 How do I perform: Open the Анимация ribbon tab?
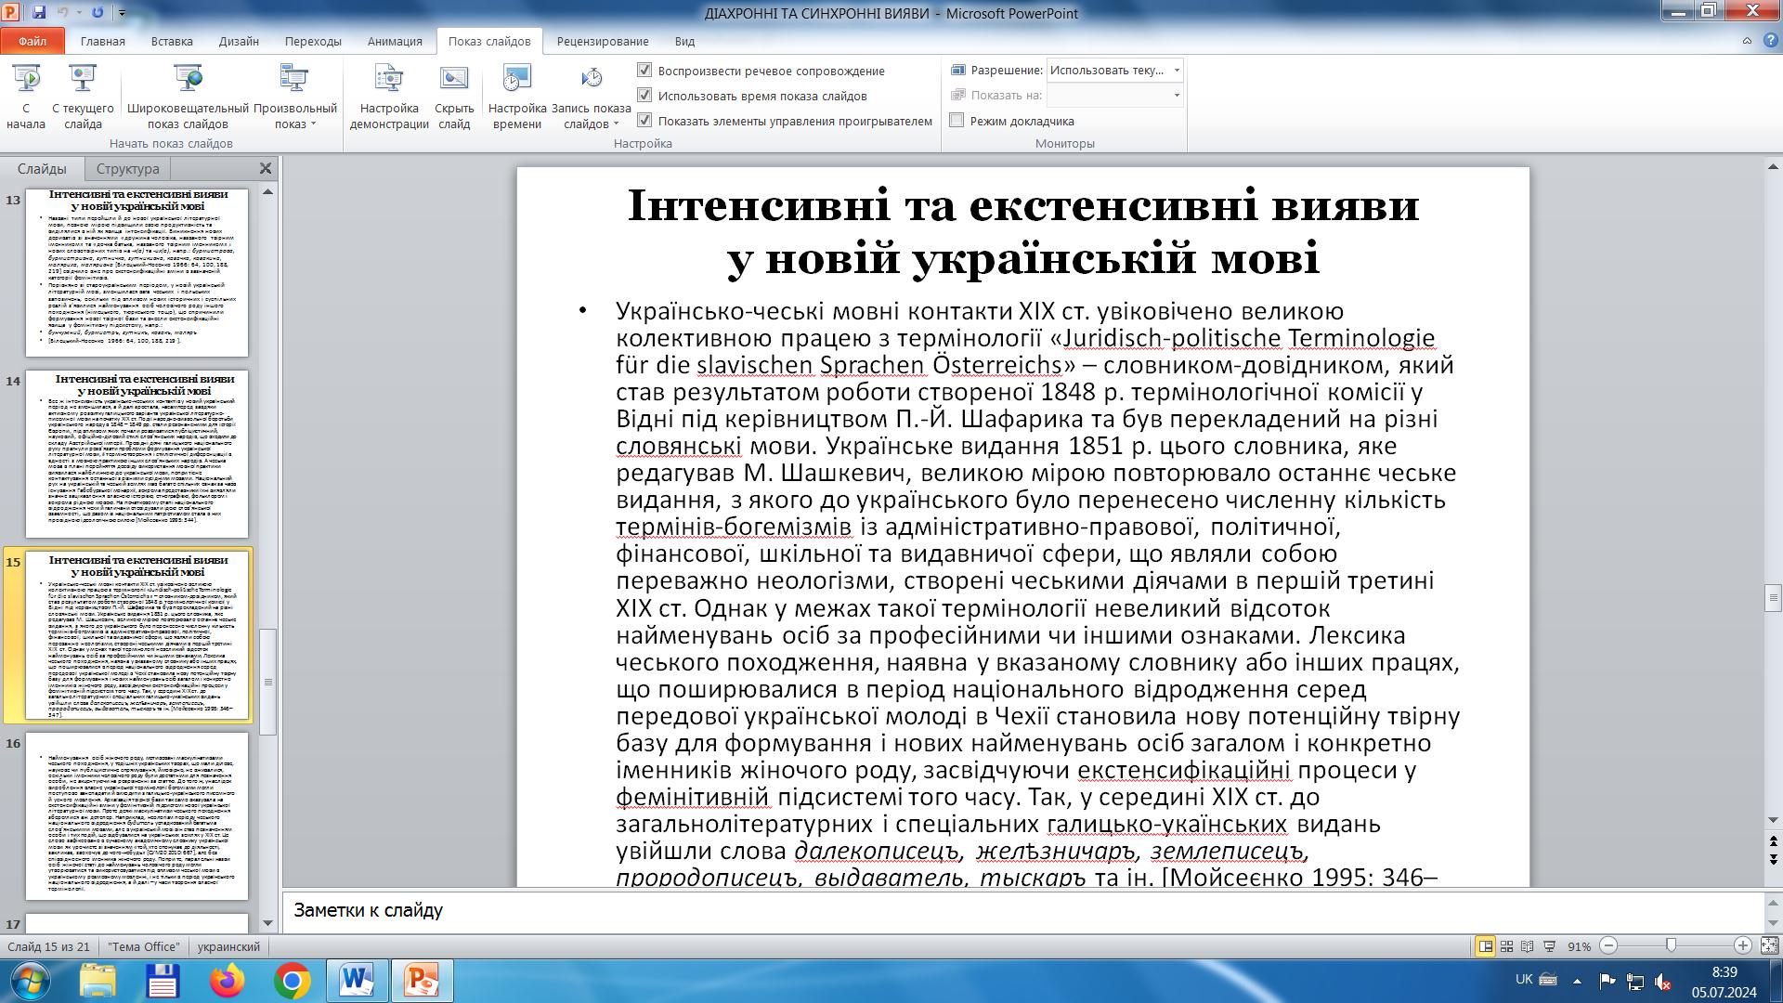pyautogui.click(x=394, y=41)
